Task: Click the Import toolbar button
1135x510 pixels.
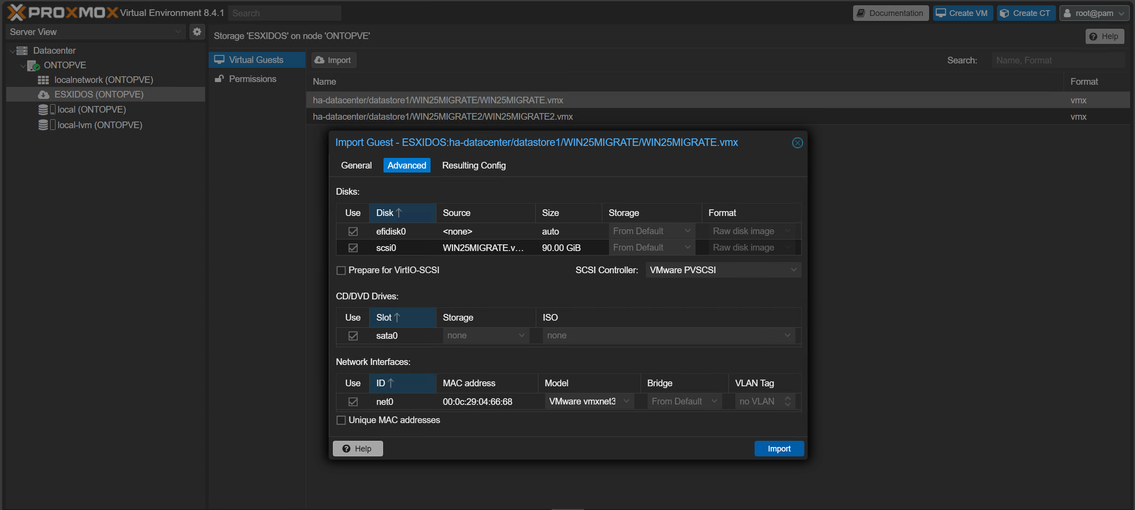Action: pyautogui.click(x=334, y=60)
